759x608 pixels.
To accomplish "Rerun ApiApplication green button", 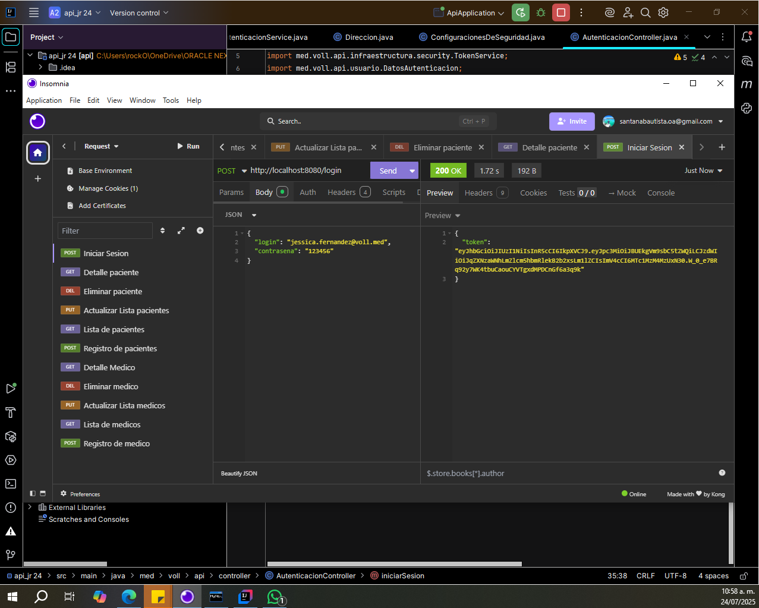I will [521, 12].
